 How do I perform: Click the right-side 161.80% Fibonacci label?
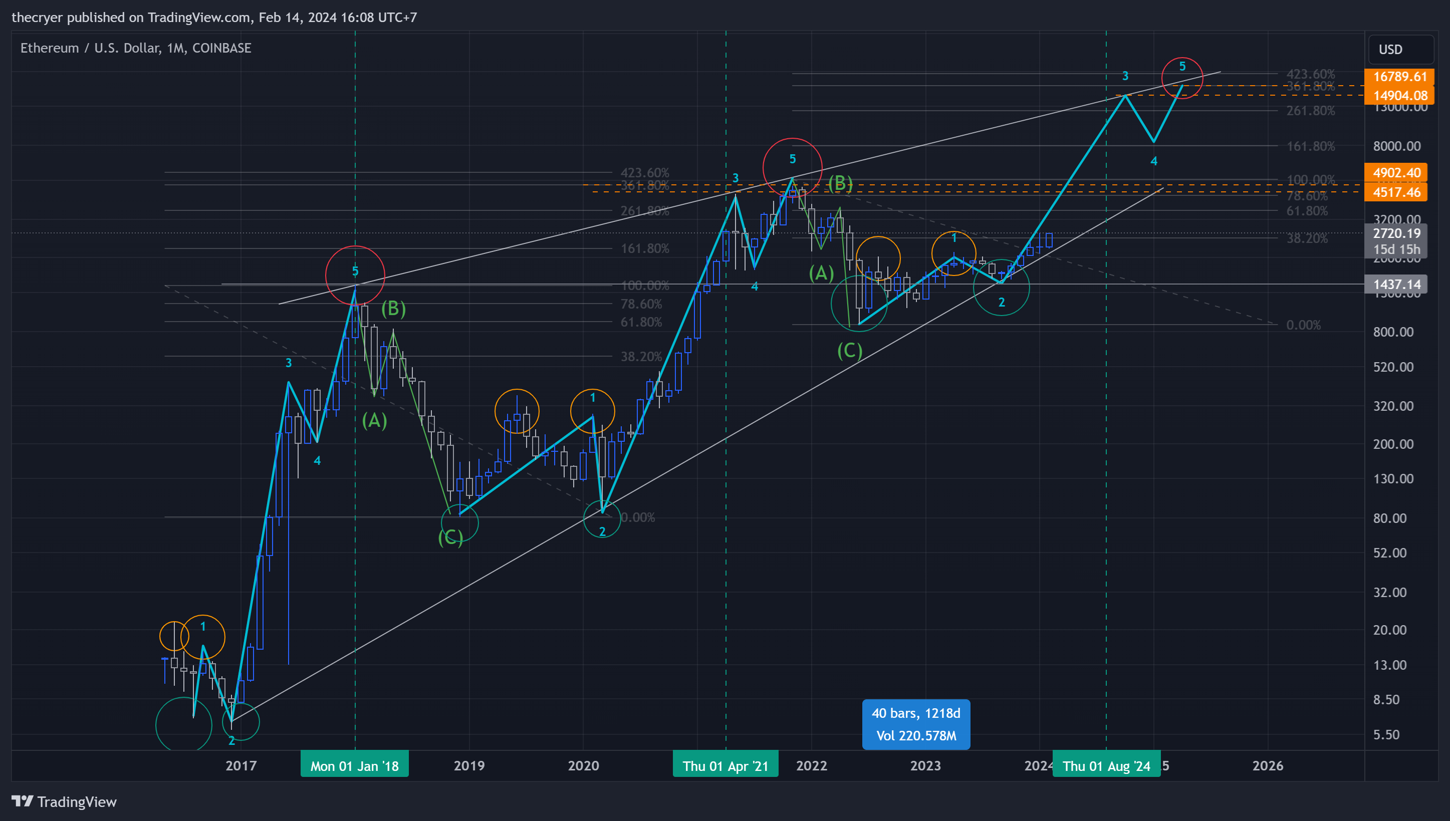point(1311,146)
